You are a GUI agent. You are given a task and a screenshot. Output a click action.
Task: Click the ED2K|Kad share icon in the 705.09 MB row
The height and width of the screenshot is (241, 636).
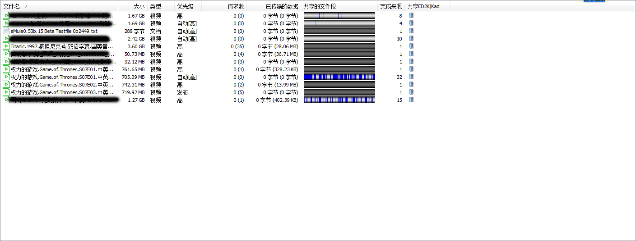coord(411,77)
